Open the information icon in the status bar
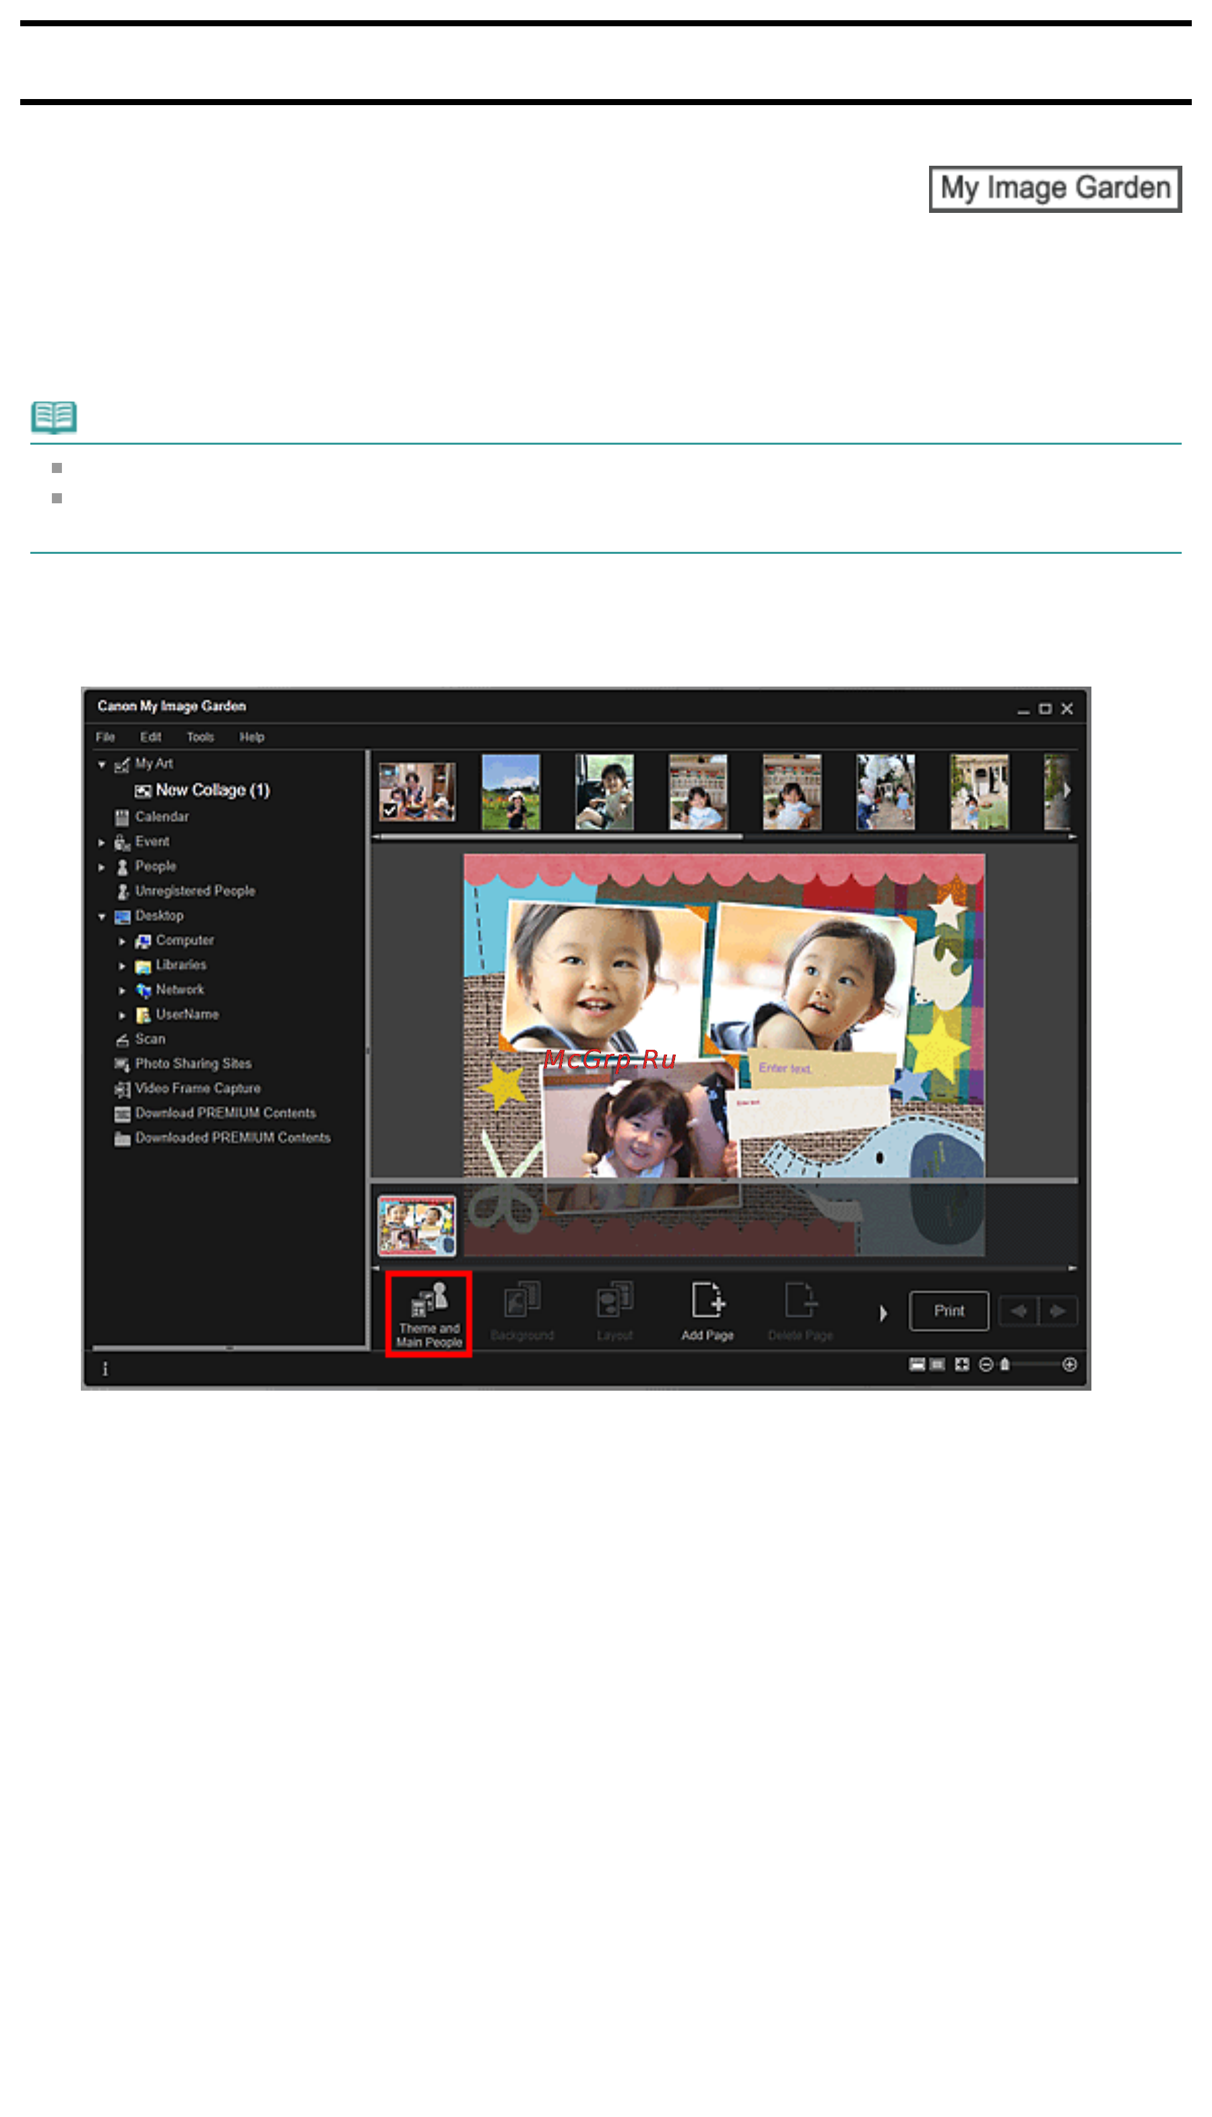This screenshot has height=2117, width=1212. (105, 1368)
